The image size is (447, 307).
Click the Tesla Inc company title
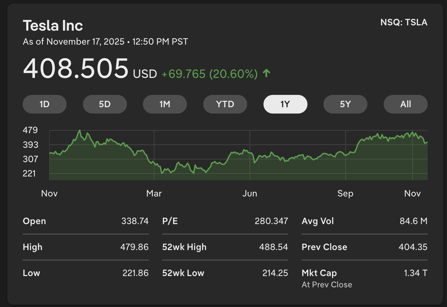pyautogui.click(x=53, y=26)
